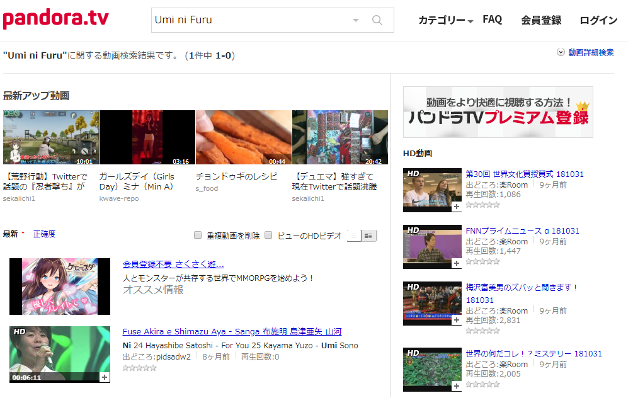The image size is (633, 398).
Task: Open the デュエマ video thumbnail
Action: pyautogui.click(x=340, y=137)
